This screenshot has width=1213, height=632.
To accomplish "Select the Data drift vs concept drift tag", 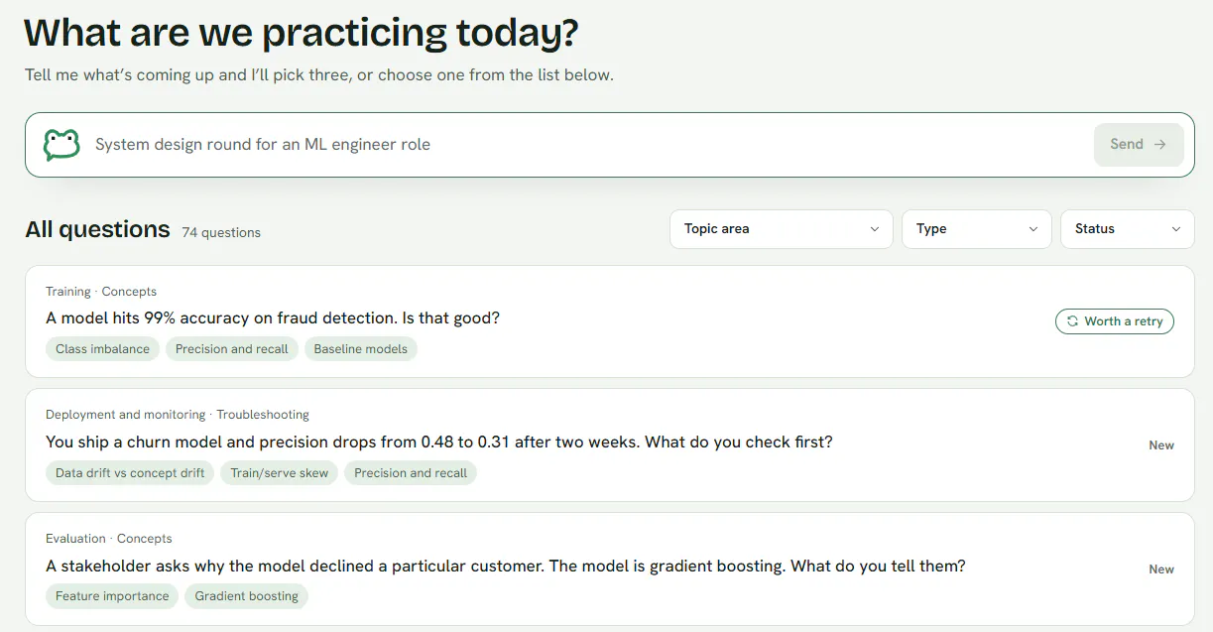I will tap(130, 473).
